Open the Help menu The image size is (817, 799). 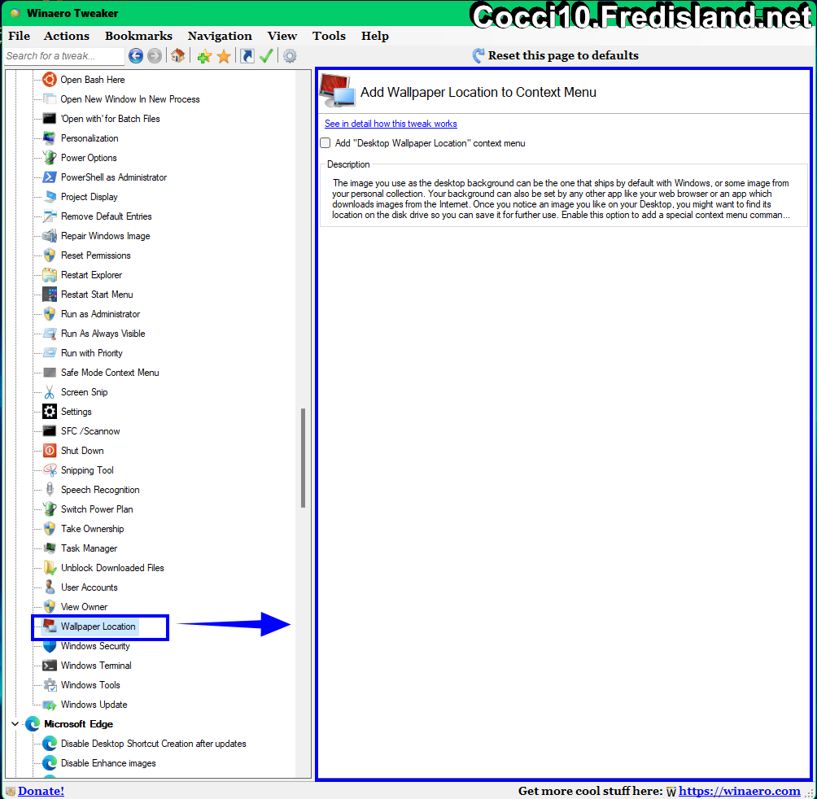(375, 36)
